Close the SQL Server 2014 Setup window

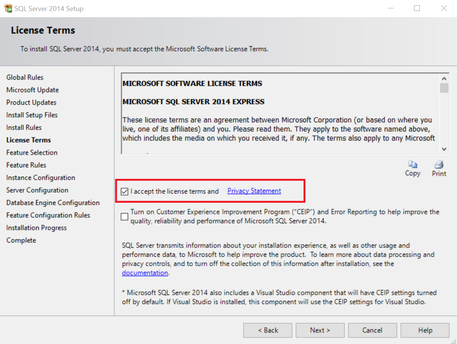(444, 8)
